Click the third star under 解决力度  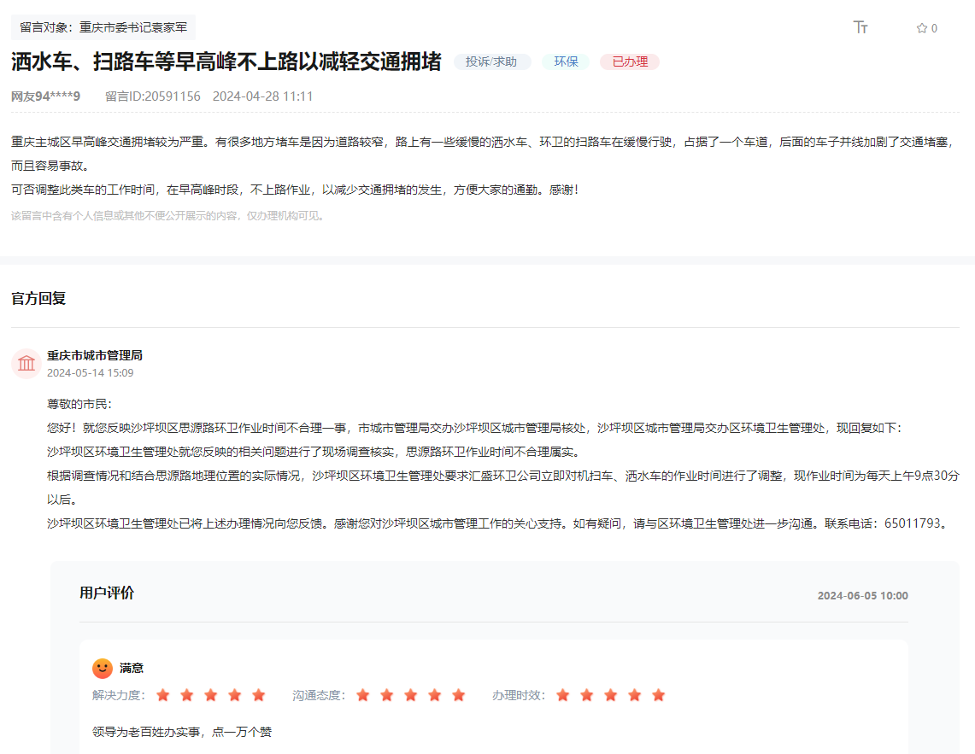[x=210, y=695]
